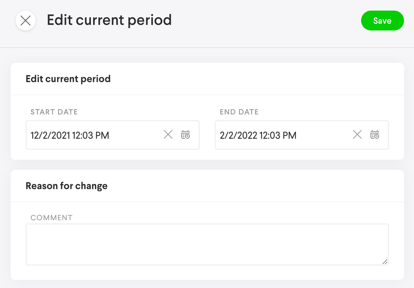Click inside the Comment text area
Viewport: 414px width, 288px height.
pos(207,244)
